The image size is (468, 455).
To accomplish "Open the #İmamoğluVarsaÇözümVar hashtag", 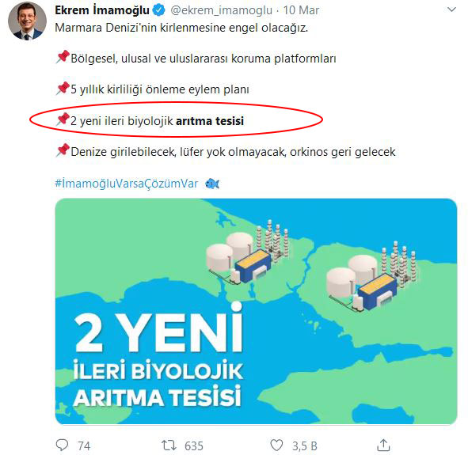I will 127,184.
